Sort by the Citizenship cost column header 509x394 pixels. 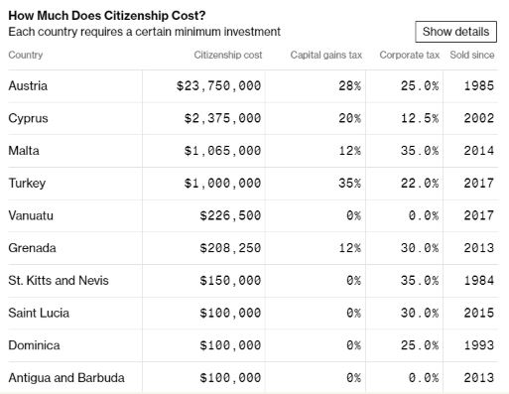(228, 55)
